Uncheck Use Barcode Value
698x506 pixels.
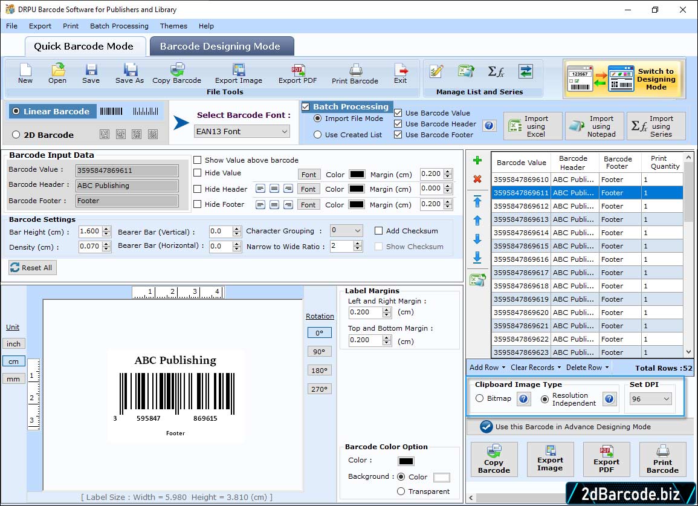tap(398, 112)
